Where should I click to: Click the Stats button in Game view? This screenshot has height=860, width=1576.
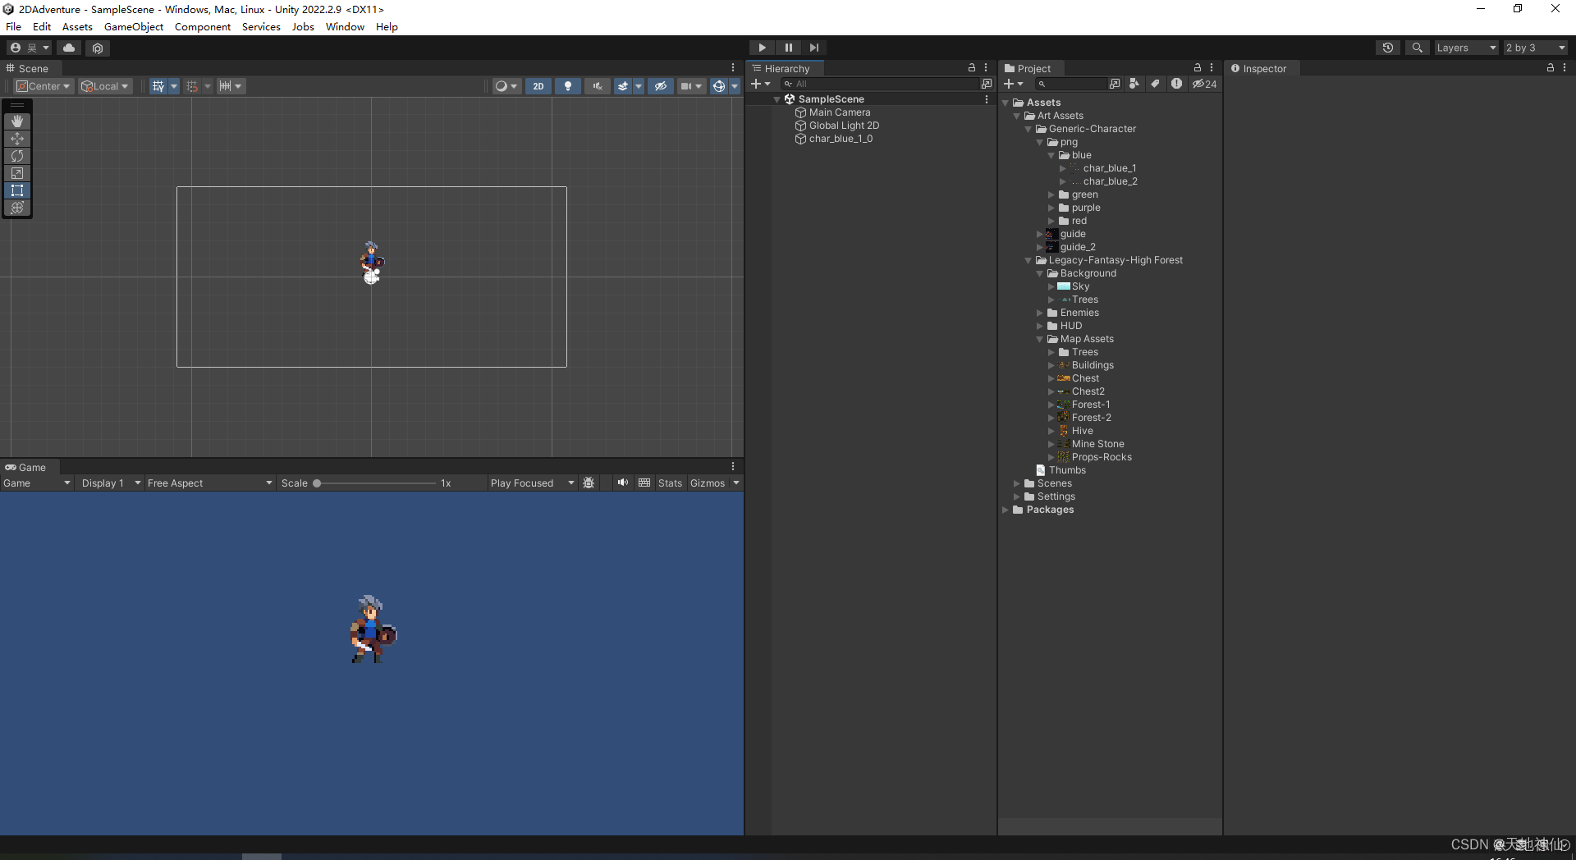click(x=670, y=483)
